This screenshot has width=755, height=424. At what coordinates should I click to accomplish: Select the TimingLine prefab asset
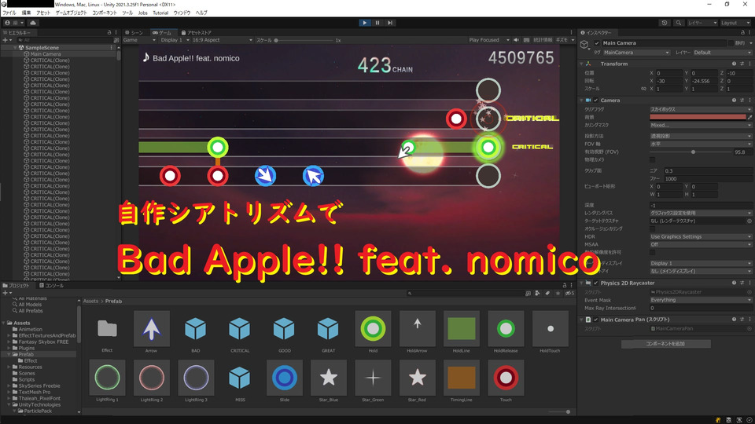coord(462,381)
